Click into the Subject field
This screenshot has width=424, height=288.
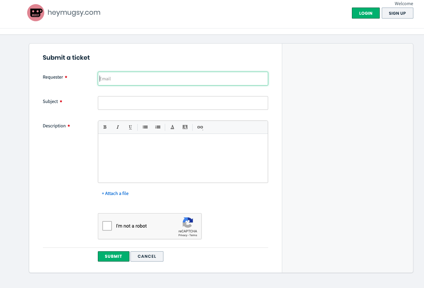point(183,103)
